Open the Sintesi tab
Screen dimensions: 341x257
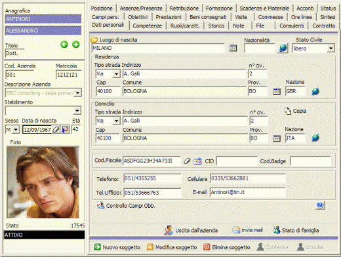(x=327, y=17)
